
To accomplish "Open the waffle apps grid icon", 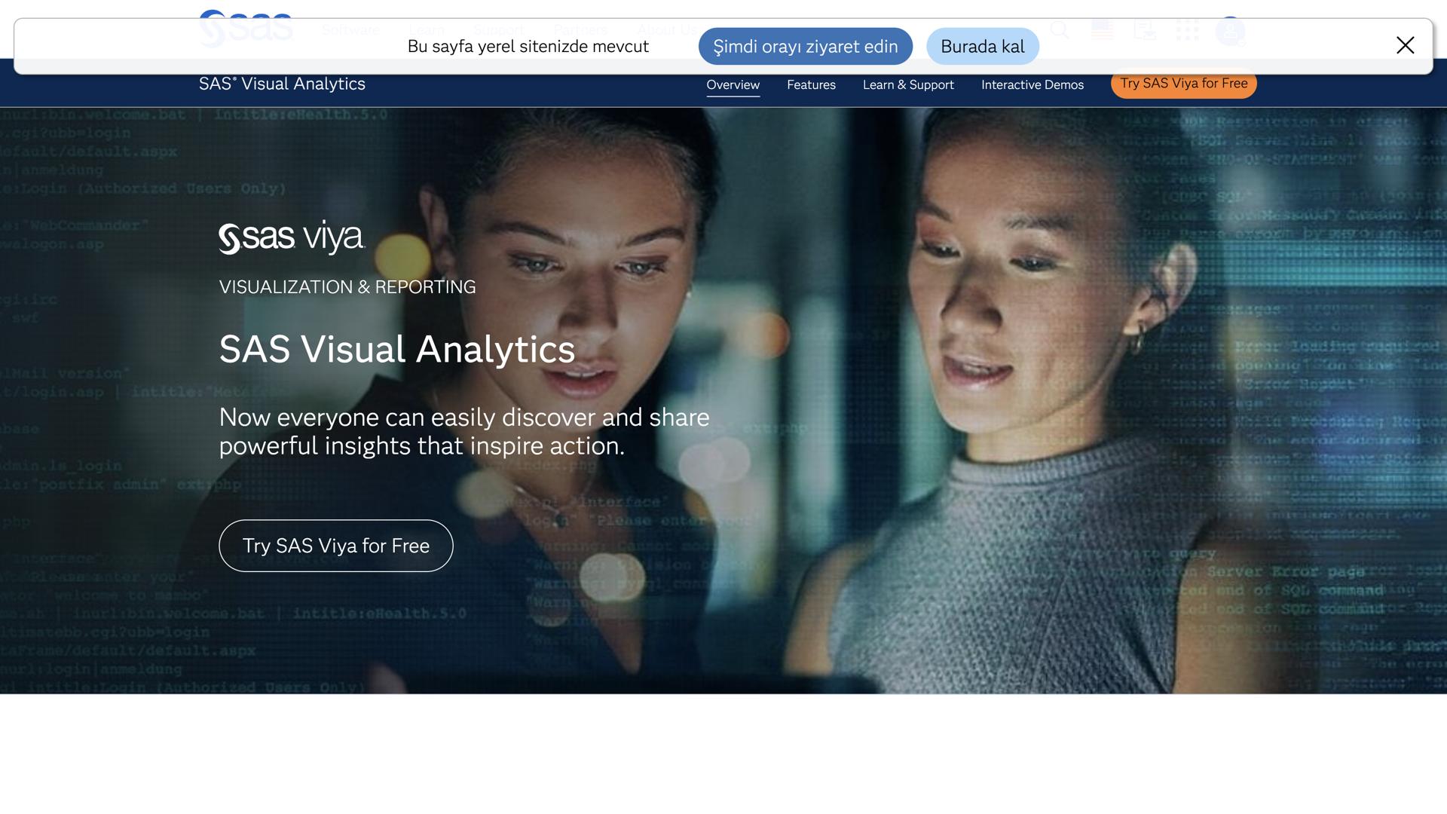I will click(1188, 30).
